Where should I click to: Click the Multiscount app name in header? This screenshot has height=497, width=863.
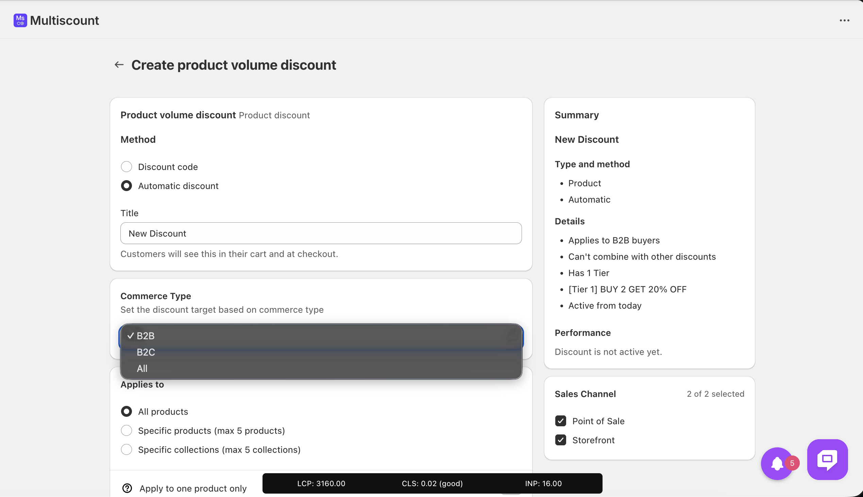point(65,20)
